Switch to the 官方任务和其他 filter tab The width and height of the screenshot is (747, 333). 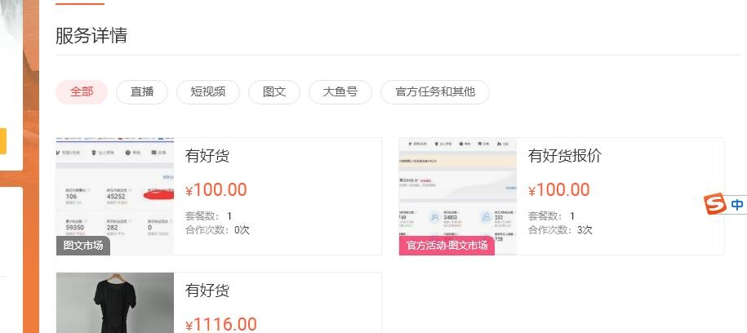tap(435, 92)
